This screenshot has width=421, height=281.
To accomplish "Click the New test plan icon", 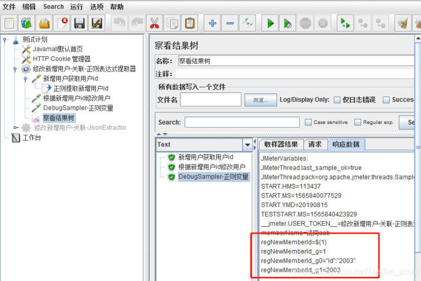I will (x=10, y=23).
